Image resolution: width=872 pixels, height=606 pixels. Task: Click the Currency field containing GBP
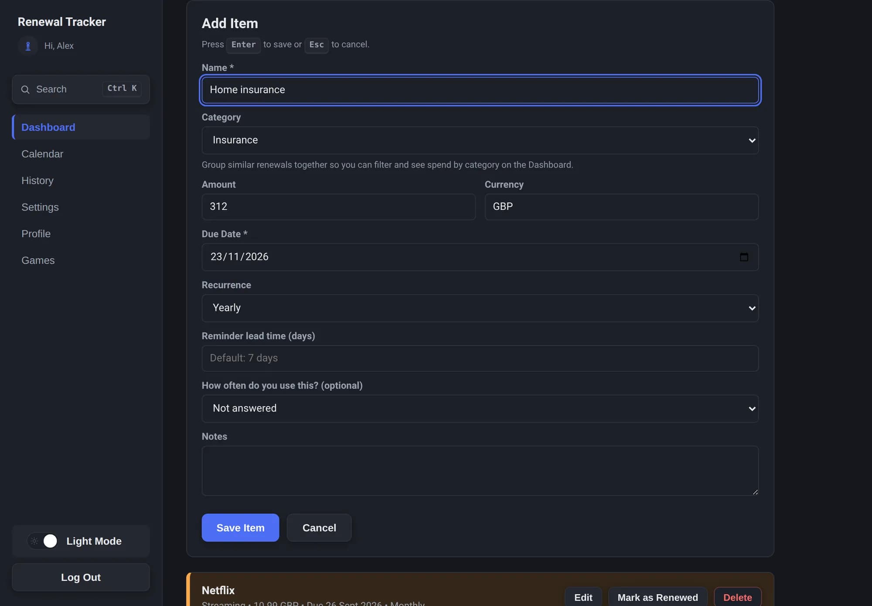(x=622, y=207)
